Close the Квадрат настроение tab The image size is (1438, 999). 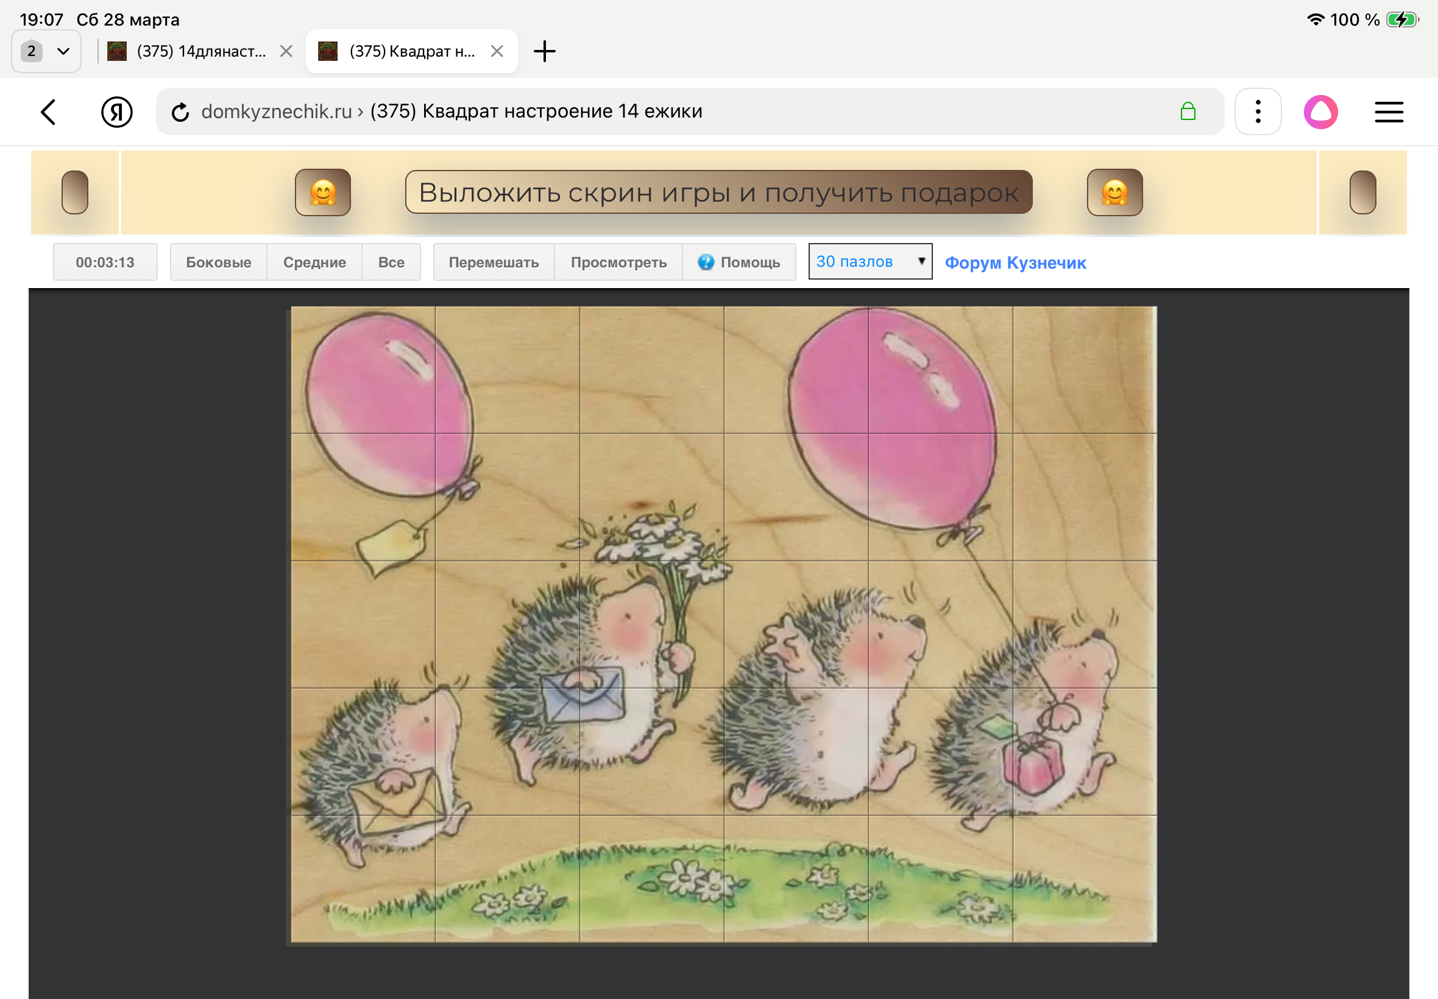click(497, 51)
